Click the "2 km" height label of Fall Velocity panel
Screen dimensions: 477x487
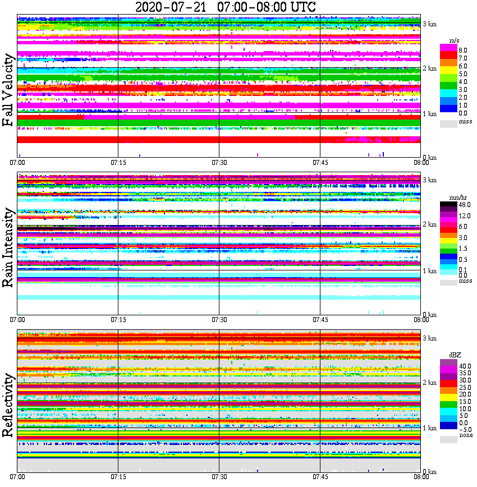(429, 68)
